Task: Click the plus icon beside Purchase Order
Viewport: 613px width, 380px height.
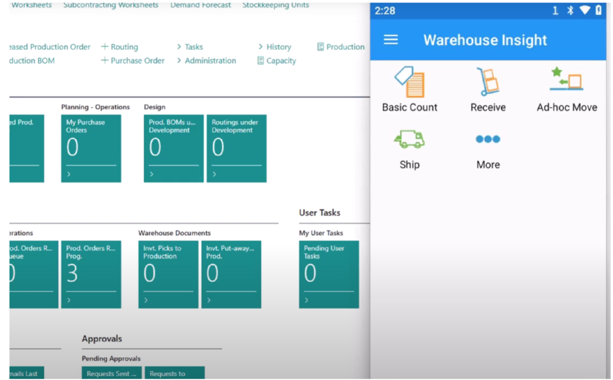Action: (x=104, y=60)
